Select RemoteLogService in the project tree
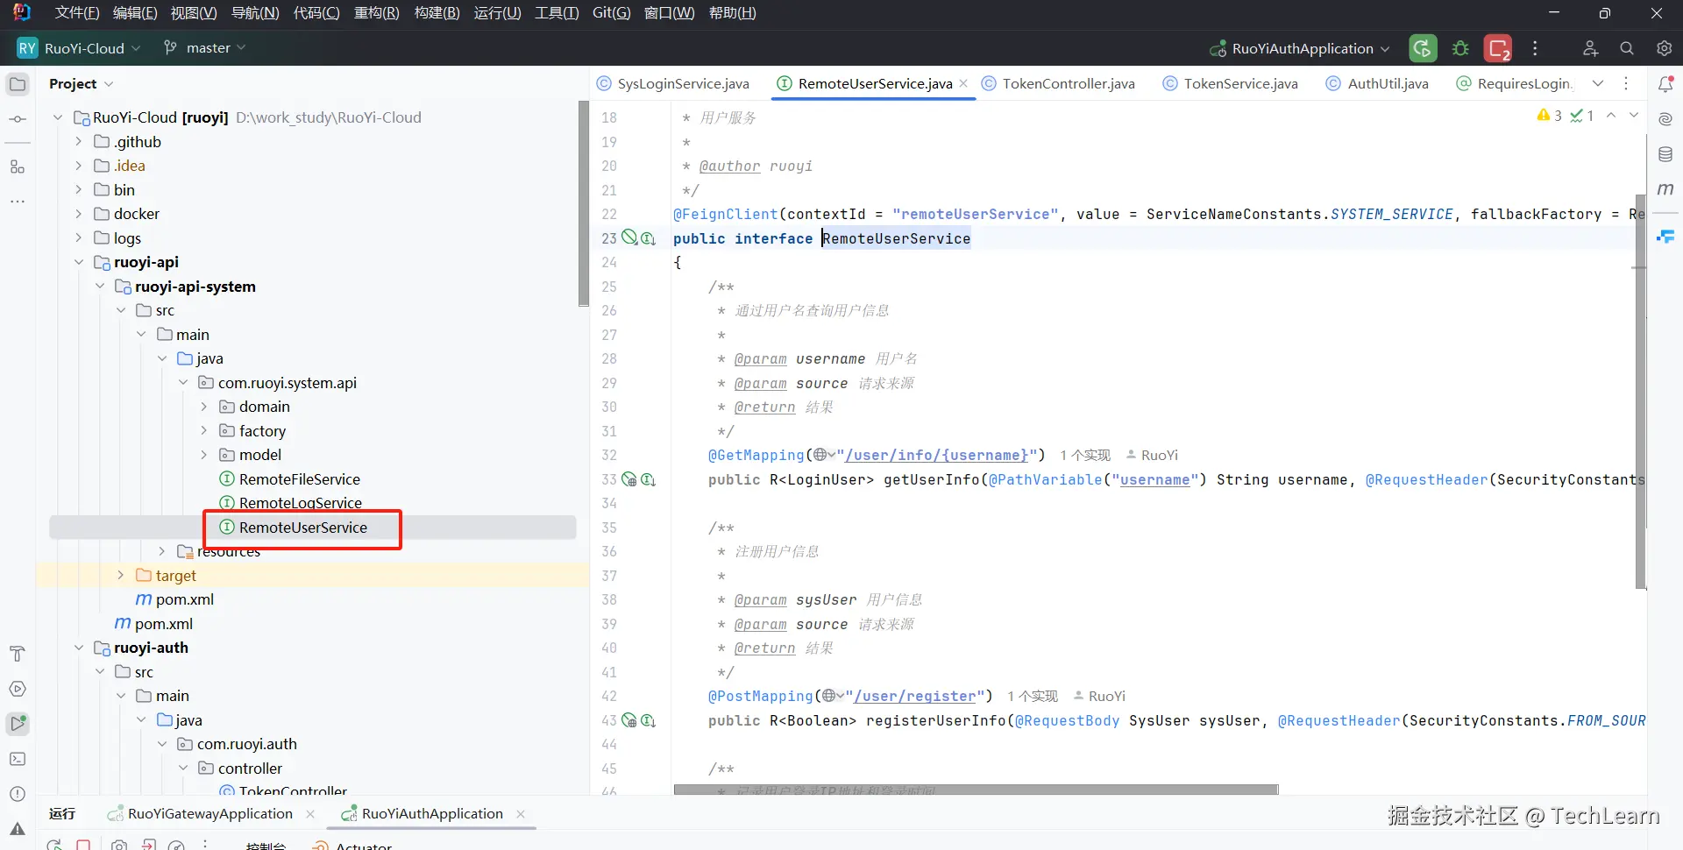 301,503
